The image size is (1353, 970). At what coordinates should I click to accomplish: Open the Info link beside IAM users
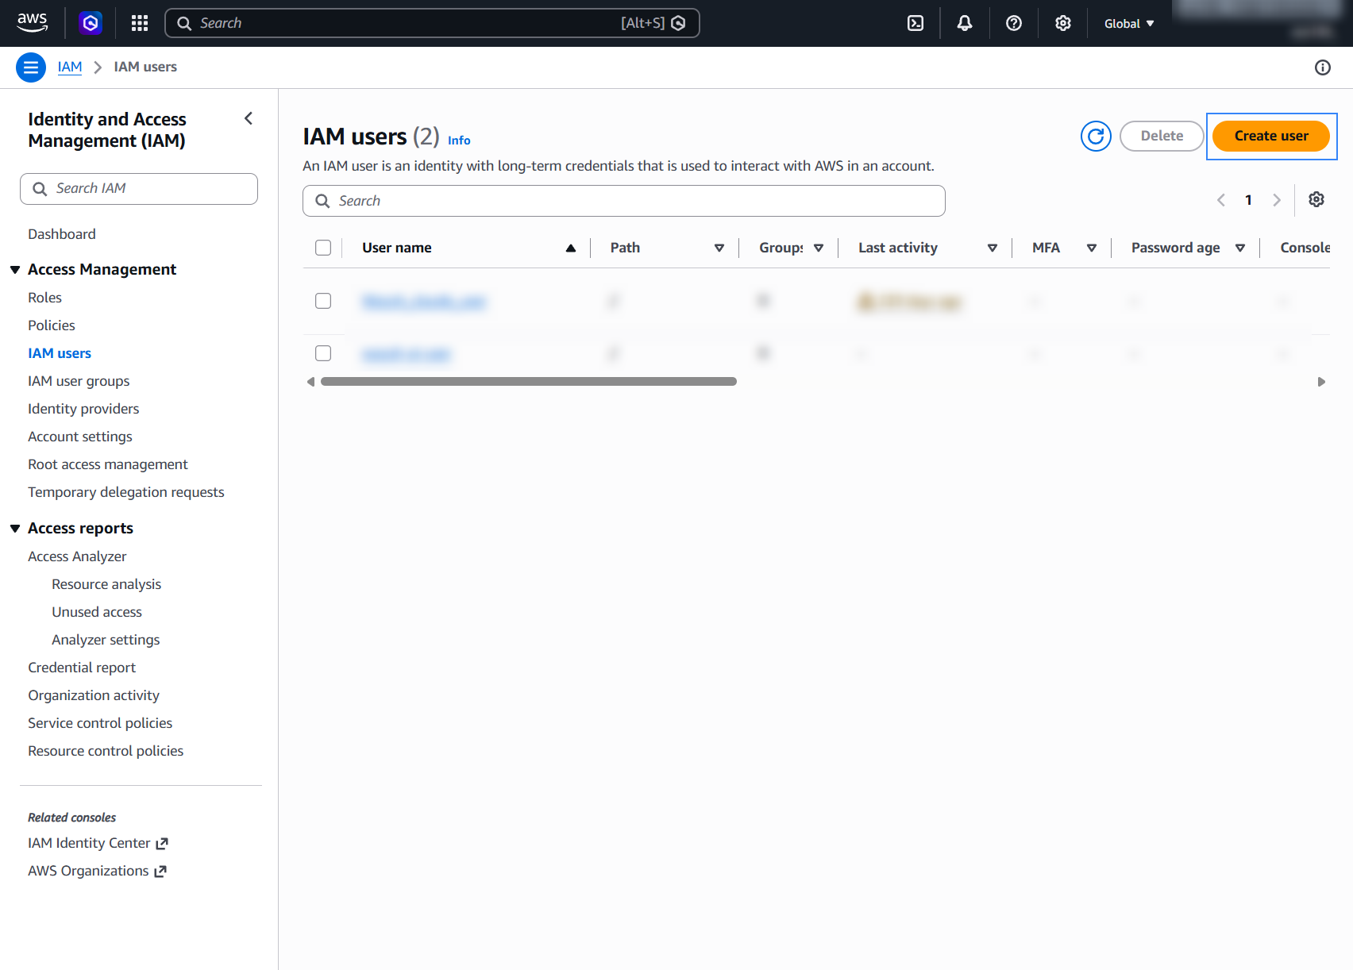click(459, 140)
